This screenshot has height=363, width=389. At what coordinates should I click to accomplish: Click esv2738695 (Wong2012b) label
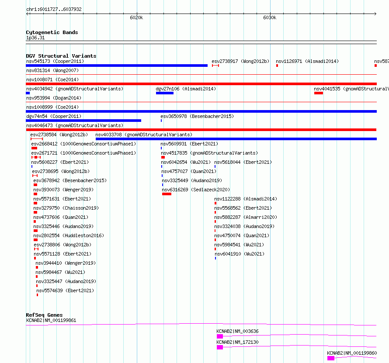[61, 171]
